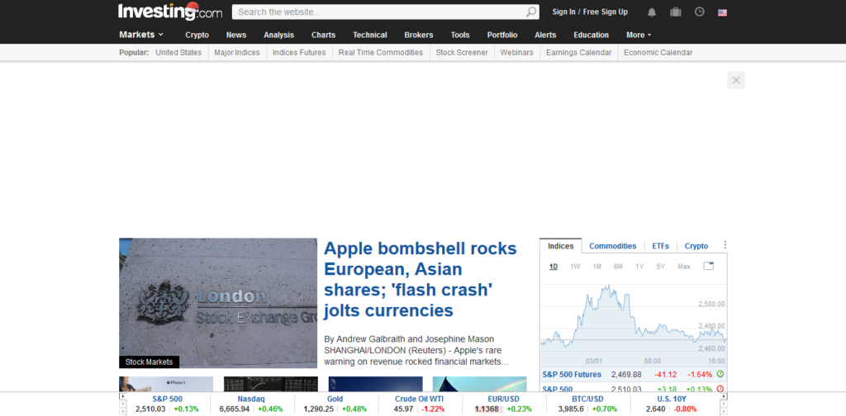This screenshot has width=846, height=416.
Task: Open the United States popular link
Action: click(178, 52)
